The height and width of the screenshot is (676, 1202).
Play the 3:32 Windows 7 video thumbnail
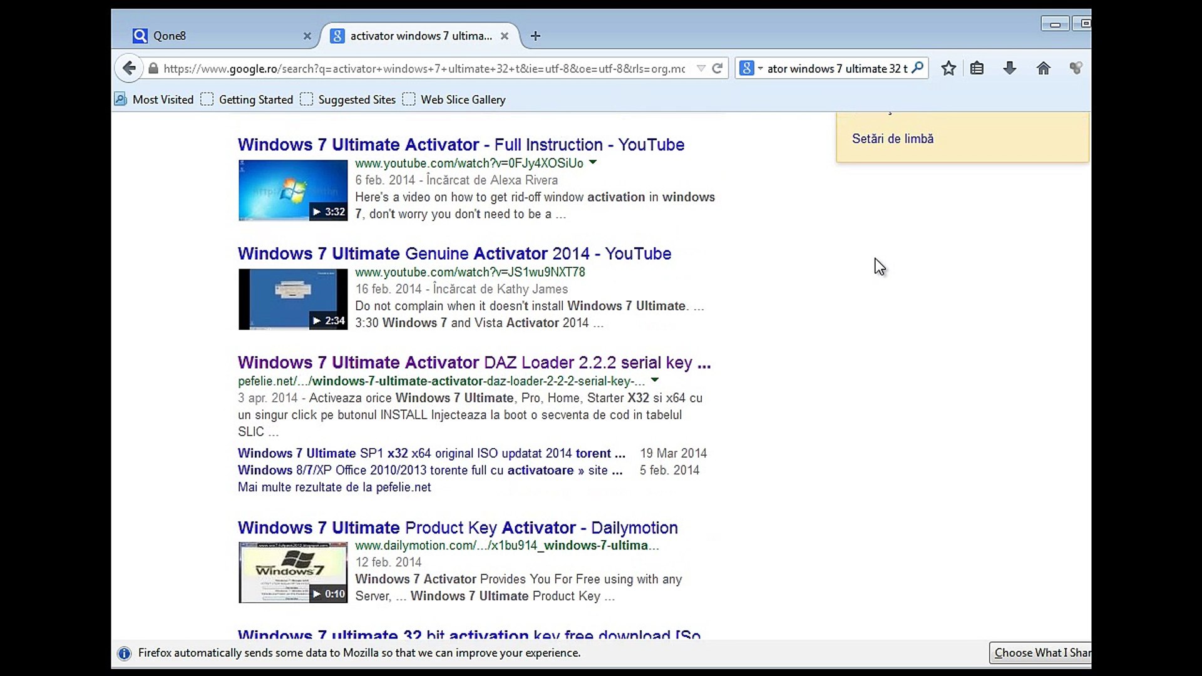(x=293, y=190)
